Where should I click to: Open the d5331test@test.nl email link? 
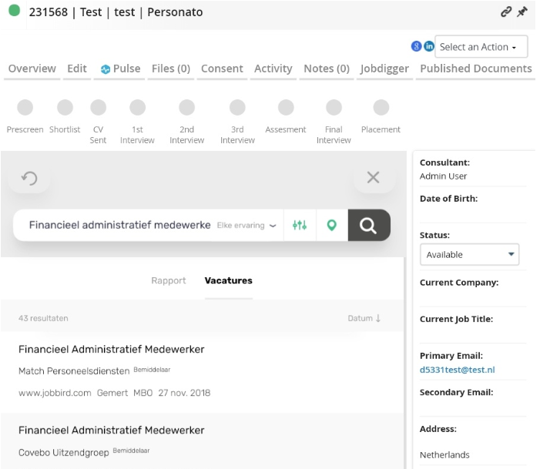click(x=457, y=370)
